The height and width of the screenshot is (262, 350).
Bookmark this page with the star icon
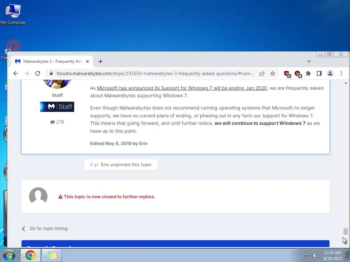tap(272, 74)
